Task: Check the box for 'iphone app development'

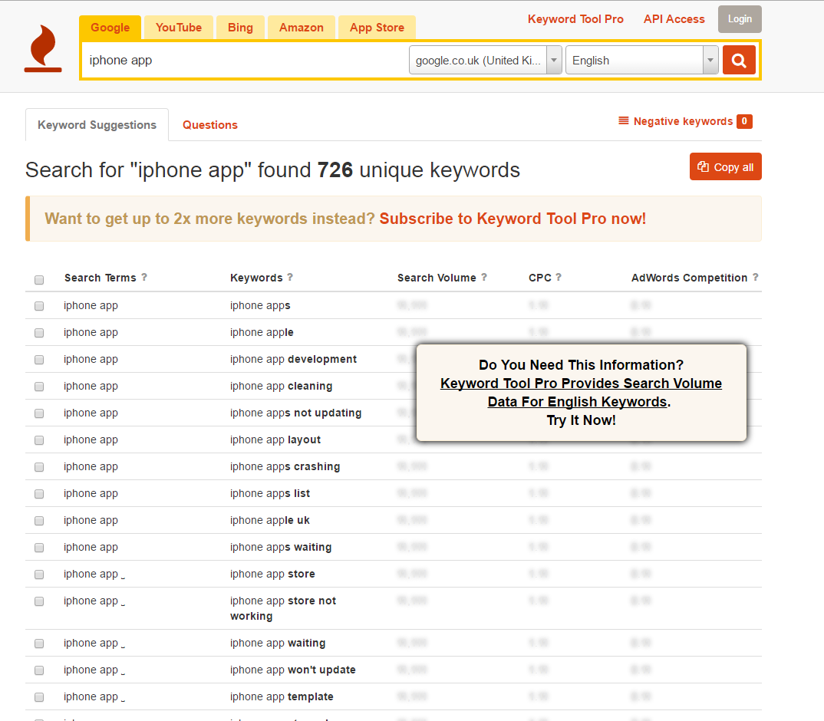Action: [39, 360]
